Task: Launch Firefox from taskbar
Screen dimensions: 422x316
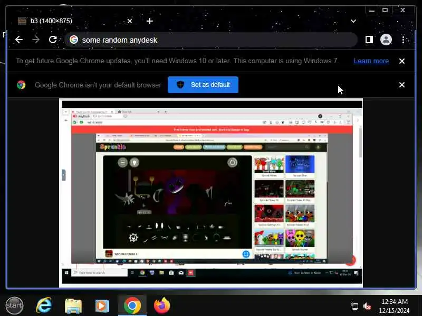Action: click(162, 305)
